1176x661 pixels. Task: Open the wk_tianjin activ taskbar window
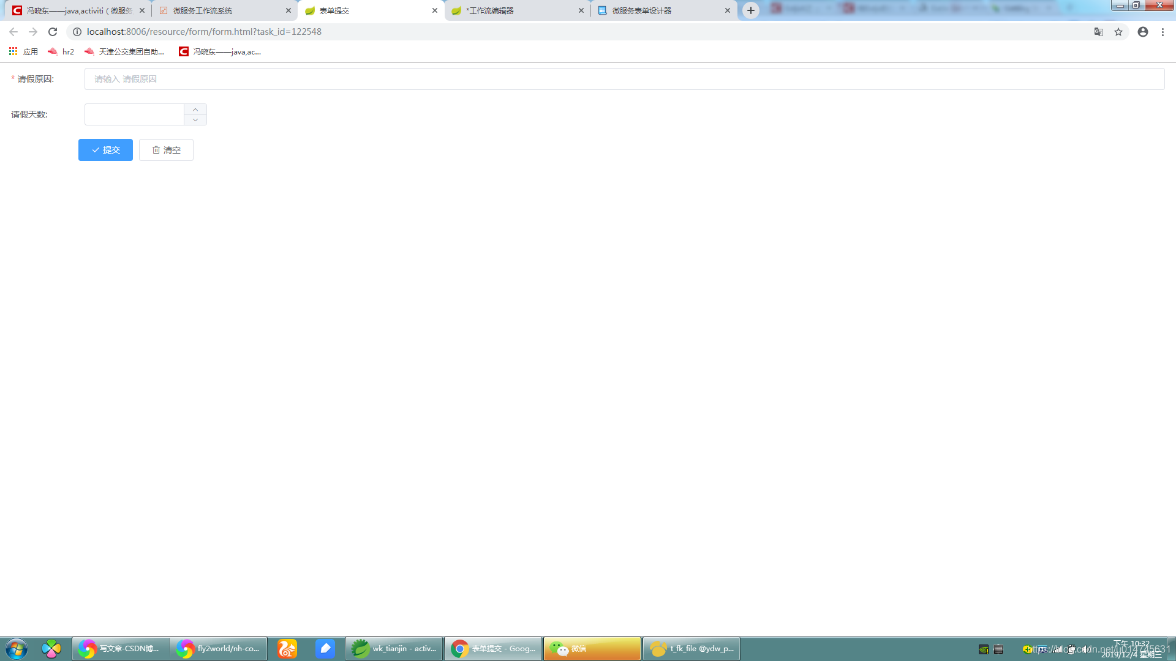pos(394,649)
